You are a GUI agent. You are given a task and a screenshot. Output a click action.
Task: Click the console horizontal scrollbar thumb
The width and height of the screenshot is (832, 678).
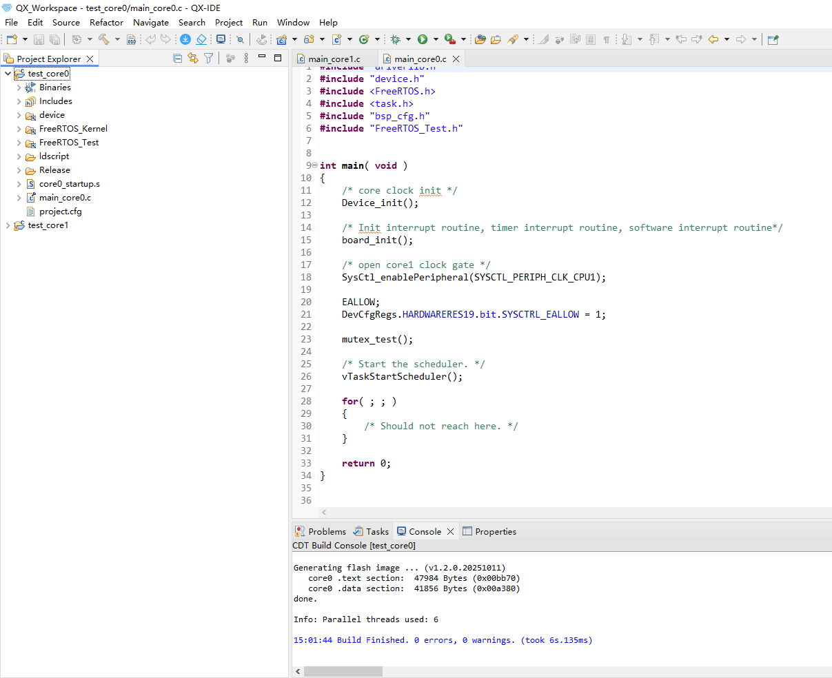tap(343, 671)
